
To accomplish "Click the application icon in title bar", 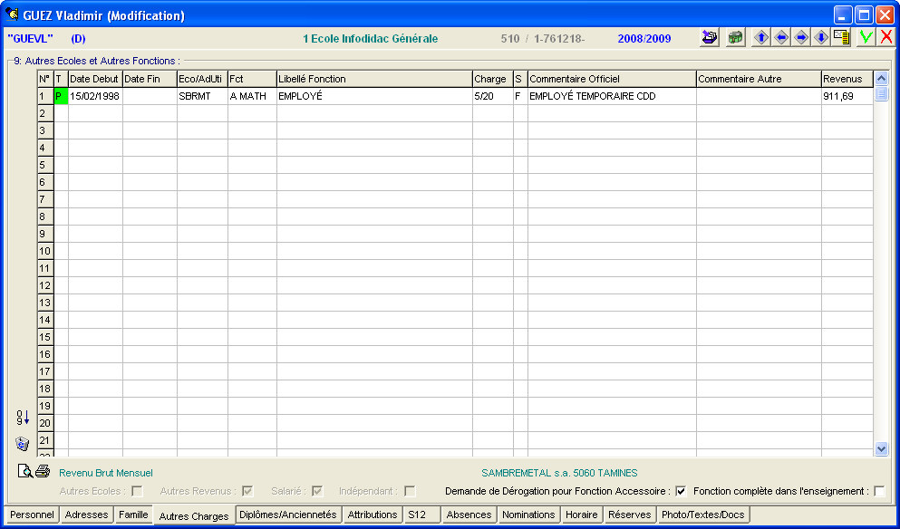I will click(12, 14).
